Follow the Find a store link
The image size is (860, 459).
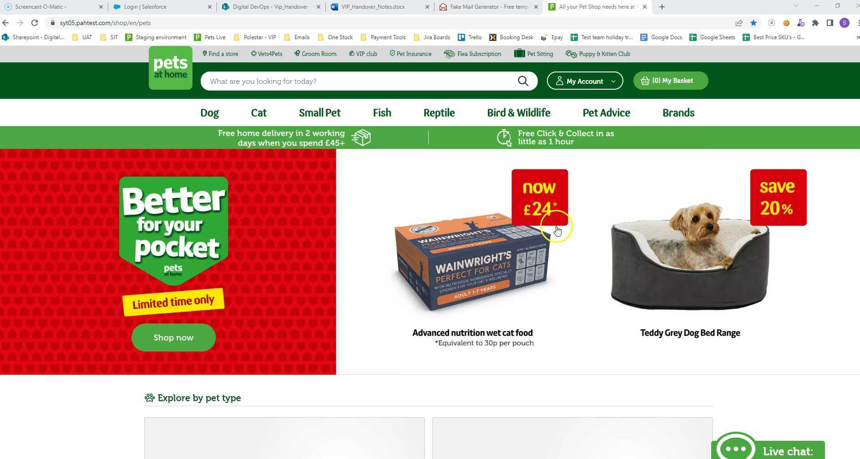pyautogui.click(x=220, y=54)
